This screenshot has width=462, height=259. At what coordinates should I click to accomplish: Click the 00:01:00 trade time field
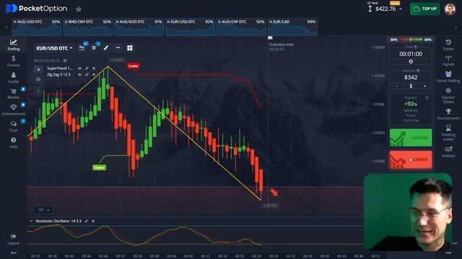click(x=411, y=54)
